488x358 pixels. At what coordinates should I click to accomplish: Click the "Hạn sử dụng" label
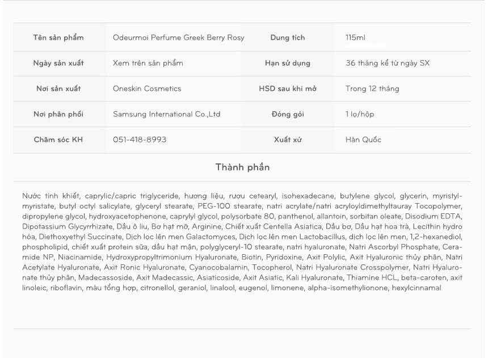coord(288,64)
